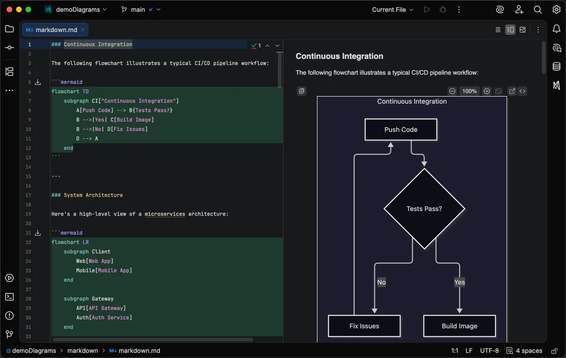Go to previous highlighted problem arrow
This screenshot has width=566, height=358.
(x=267, y=46)
